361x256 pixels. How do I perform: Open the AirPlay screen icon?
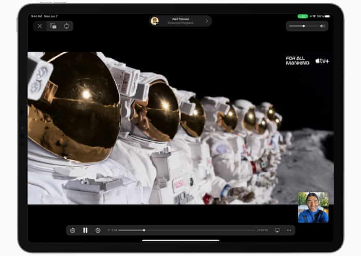pyautogui.click(x=277, y=230)
